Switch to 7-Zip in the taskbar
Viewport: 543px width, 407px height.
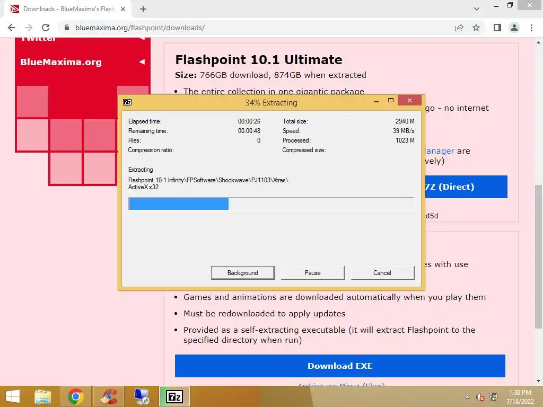pos(174,396)
